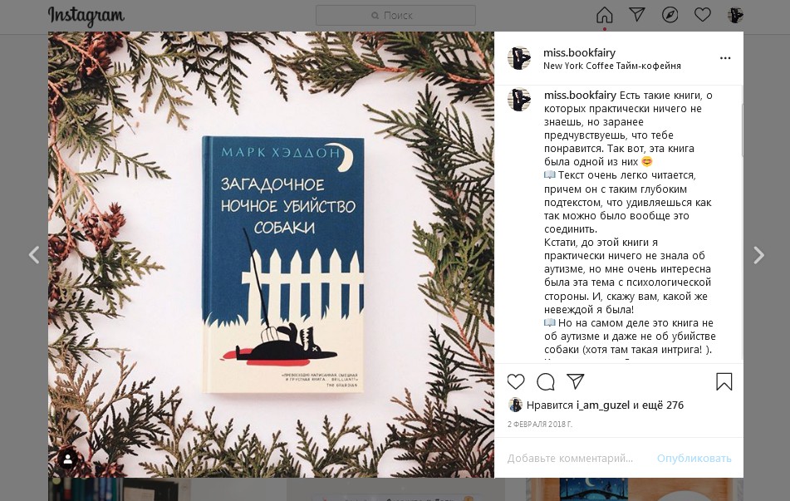
Task: Save post with bookmark icon
Action: pyautogui.click(x=724, y=381)
